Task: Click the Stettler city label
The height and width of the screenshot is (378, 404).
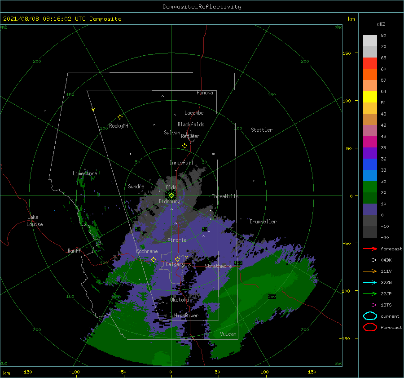Action: click(x=262, y=130)
